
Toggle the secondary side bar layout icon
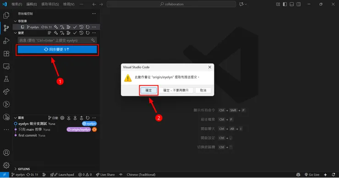coord(299,4)
